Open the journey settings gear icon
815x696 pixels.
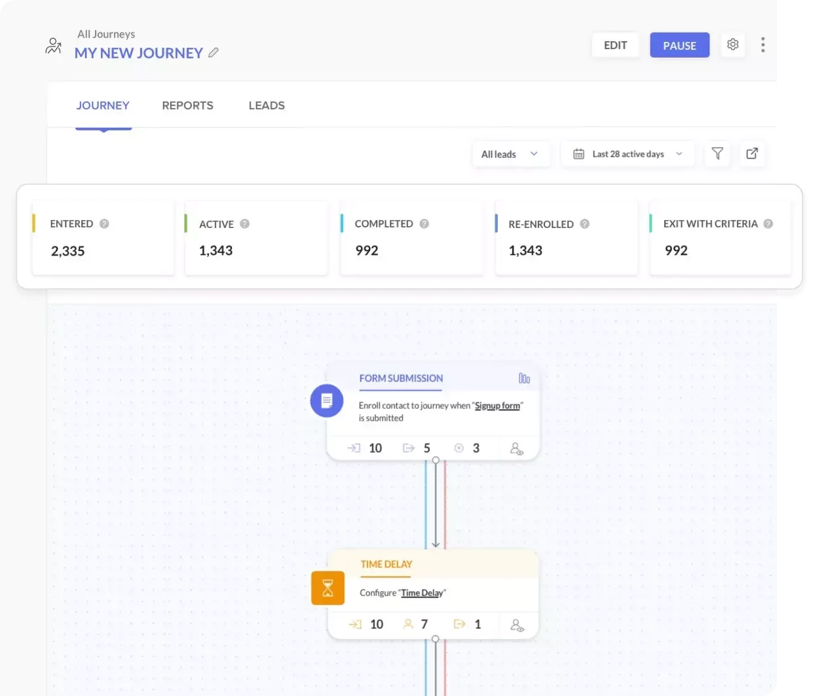732,45
